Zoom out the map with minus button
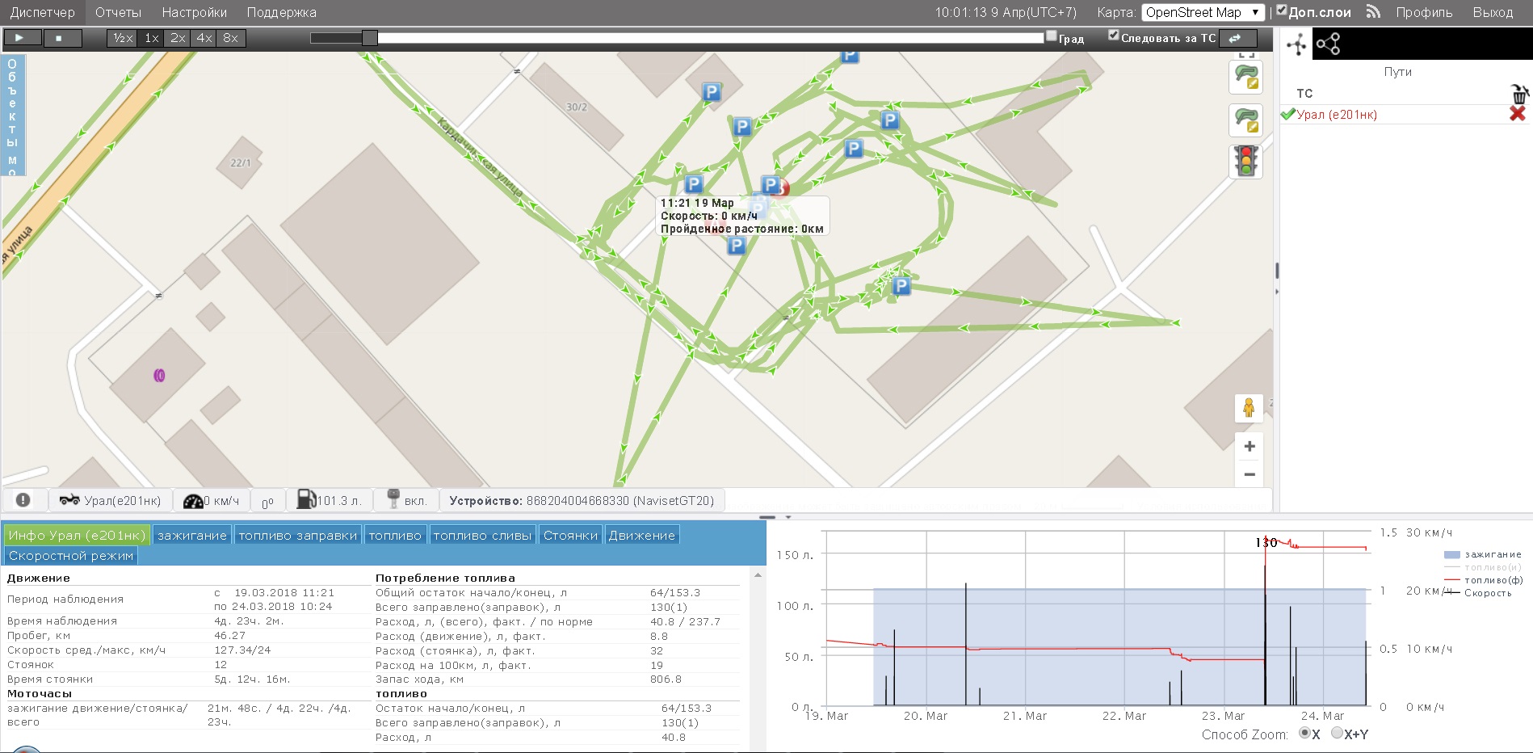Viewport: 1533px width, 753px height. 1249,474
